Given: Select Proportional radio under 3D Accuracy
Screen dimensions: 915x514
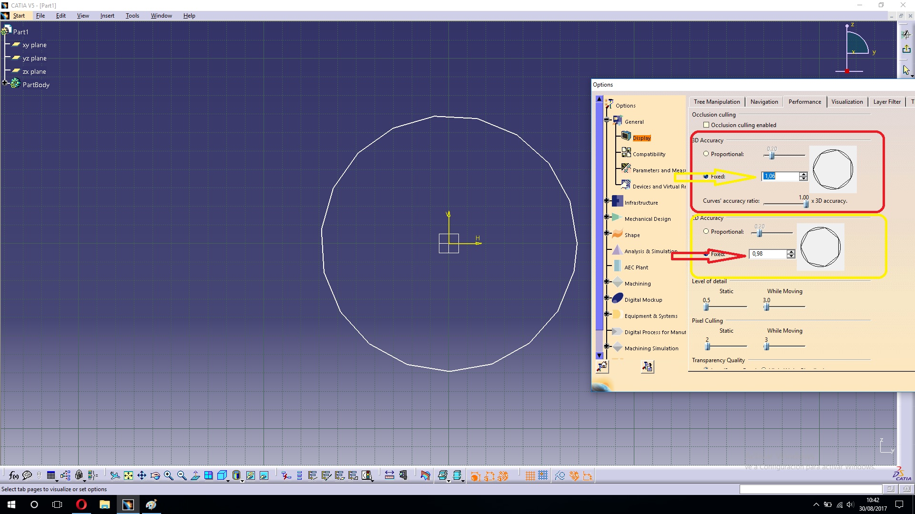Looking at the screenshot, I should point(706,153).
